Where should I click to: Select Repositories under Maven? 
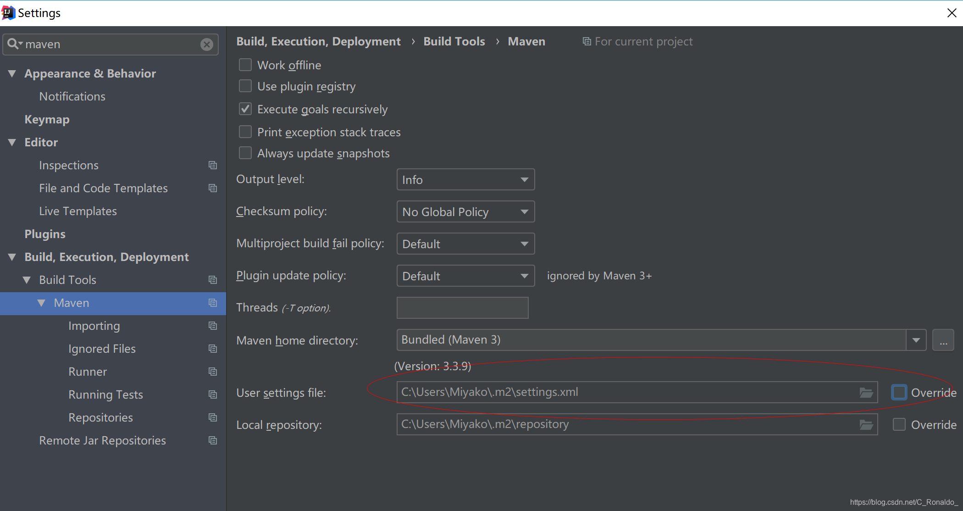point(100,417)
